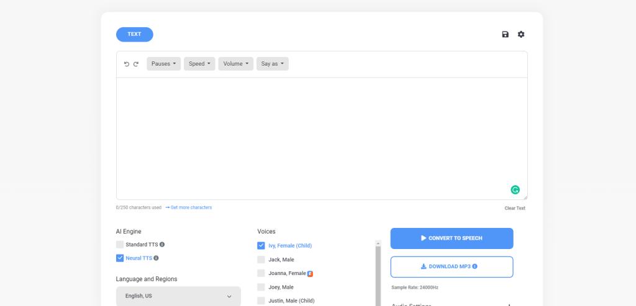Click the orange badge next to Joanna

tap(310, 273)
